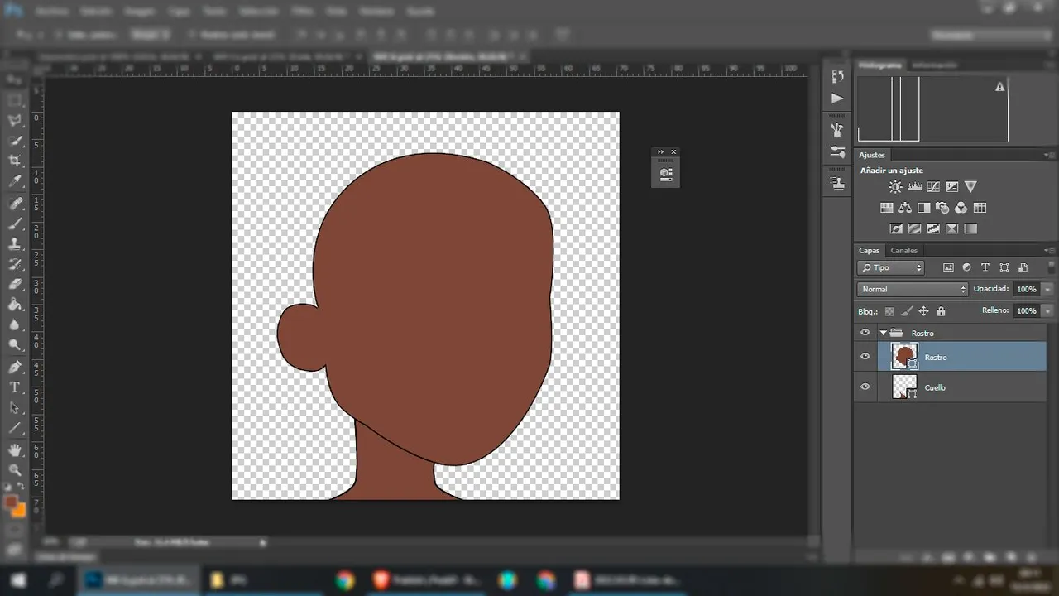The width and height of the screenshot is (1059, 596).
Task: Select the Zoom tool
Action: [x=15, y=470]
